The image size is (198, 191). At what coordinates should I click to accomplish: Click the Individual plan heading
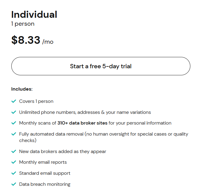tap(34, 14)
